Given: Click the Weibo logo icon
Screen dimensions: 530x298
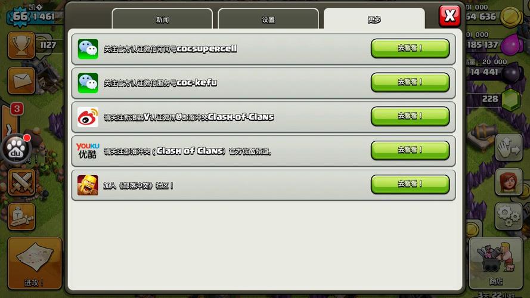Looking at the screenshot, I should click(x=88, y=117).
